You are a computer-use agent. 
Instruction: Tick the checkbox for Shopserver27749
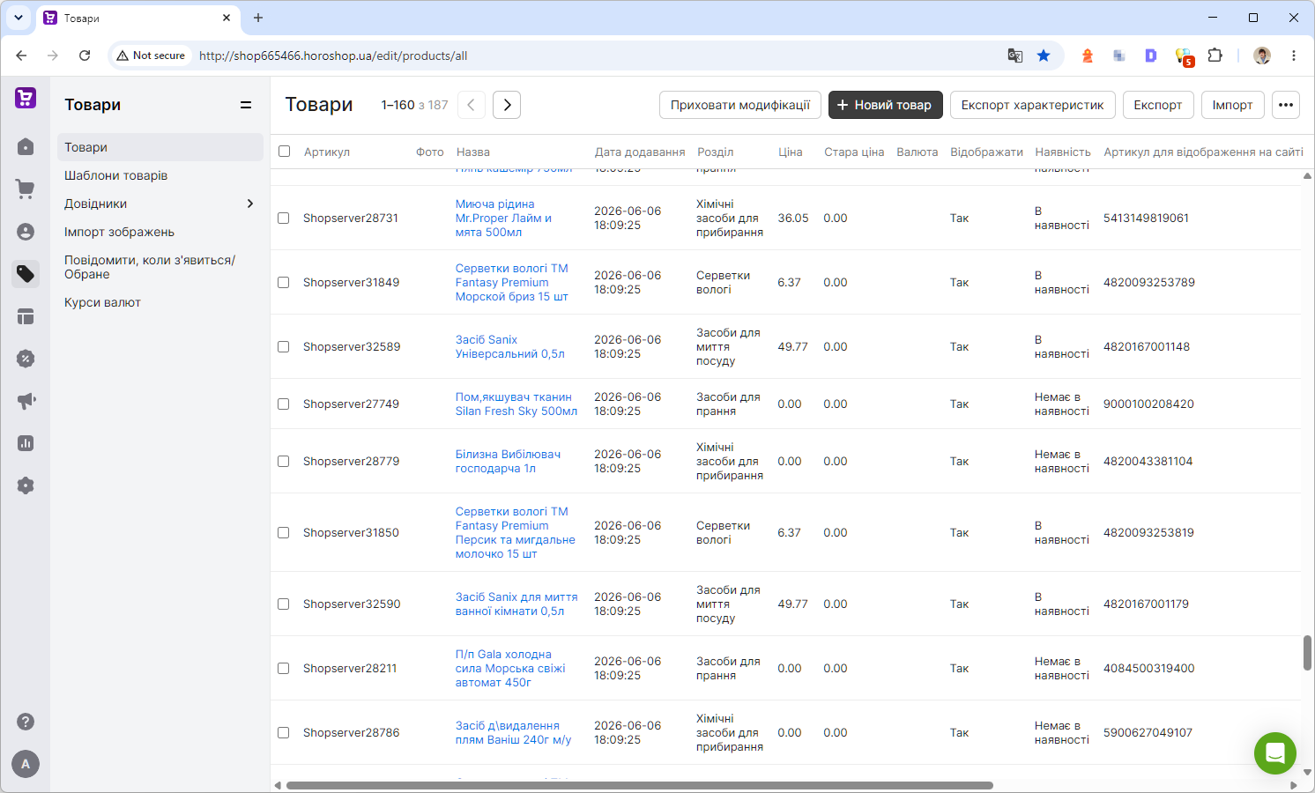pyautogui.click(x=284, y=404)
